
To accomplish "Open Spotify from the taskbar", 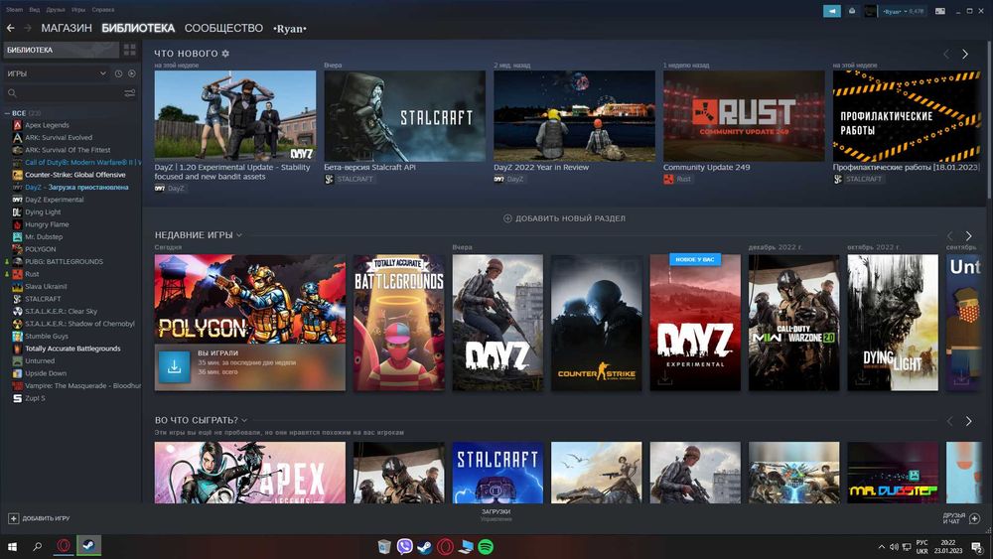I will (486, 546).
